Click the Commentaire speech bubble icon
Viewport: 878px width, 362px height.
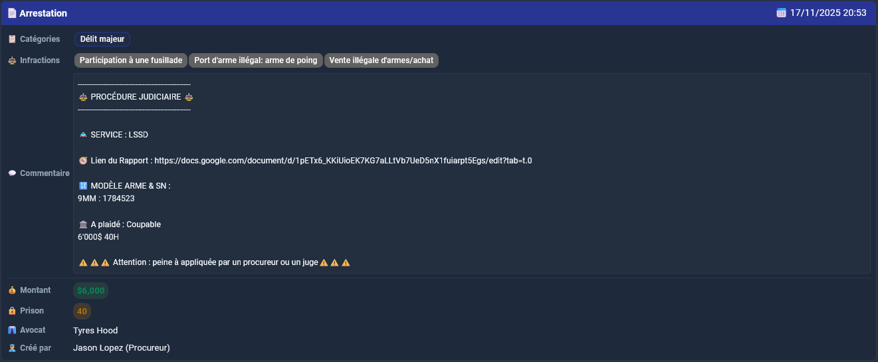point(12,173)
